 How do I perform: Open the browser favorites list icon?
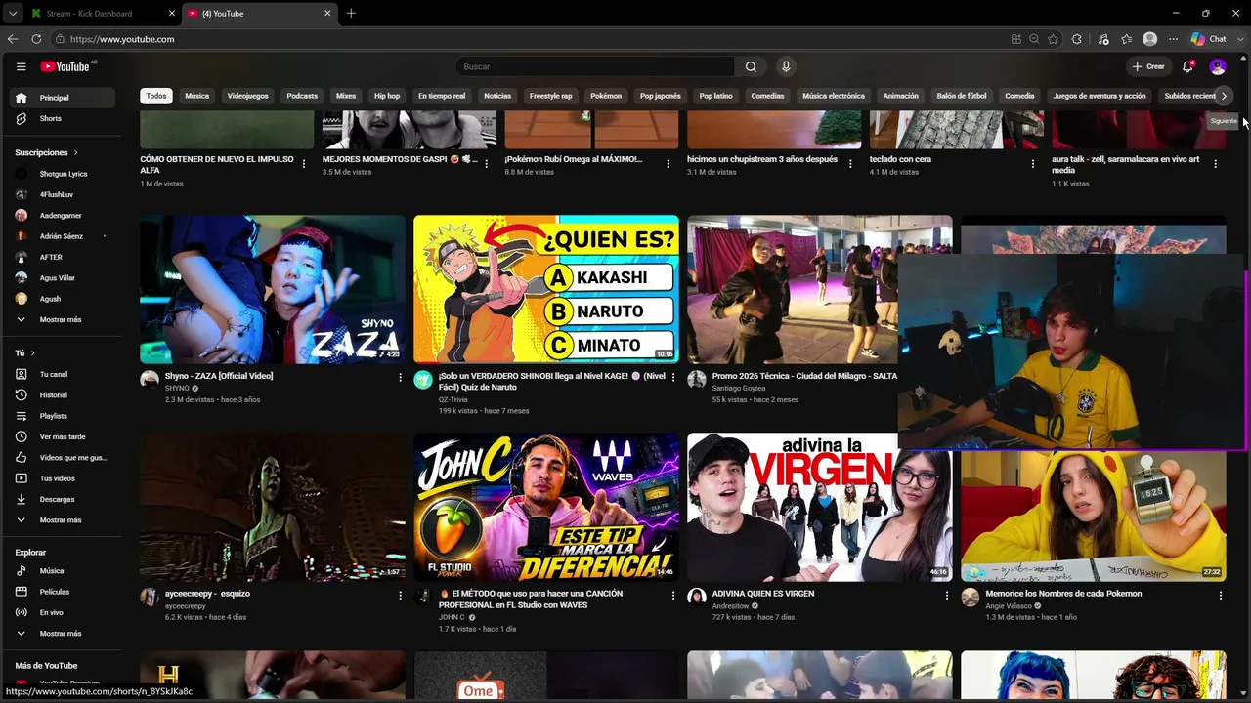tap(1127, 39)
